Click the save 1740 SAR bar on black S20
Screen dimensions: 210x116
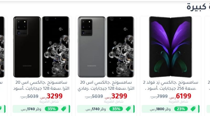(41, 109)
